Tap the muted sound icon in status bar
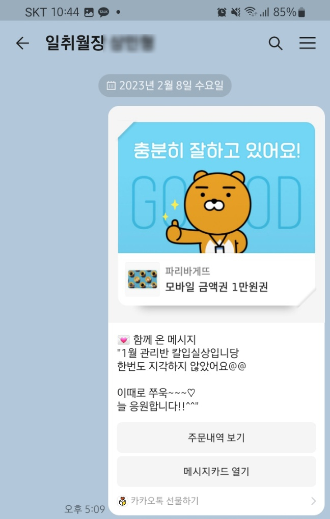This screenshot has width=330, height=519. click(236, 13)
